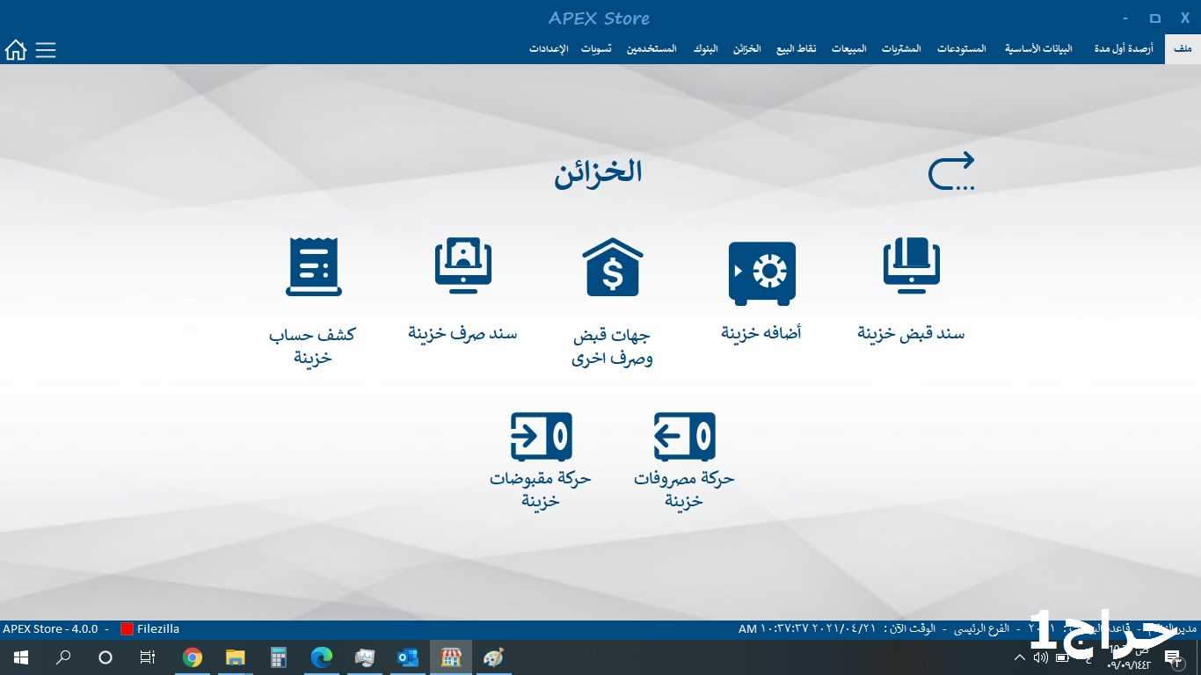
Task: Show hidden system tray icons
Action: click(x=1020, y=657)
